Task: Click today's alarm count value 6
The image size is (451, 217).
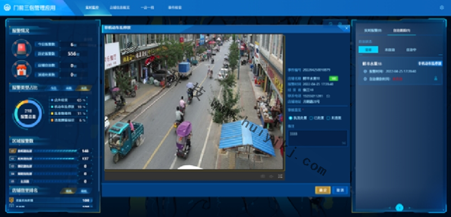Action: coord(72,45)
